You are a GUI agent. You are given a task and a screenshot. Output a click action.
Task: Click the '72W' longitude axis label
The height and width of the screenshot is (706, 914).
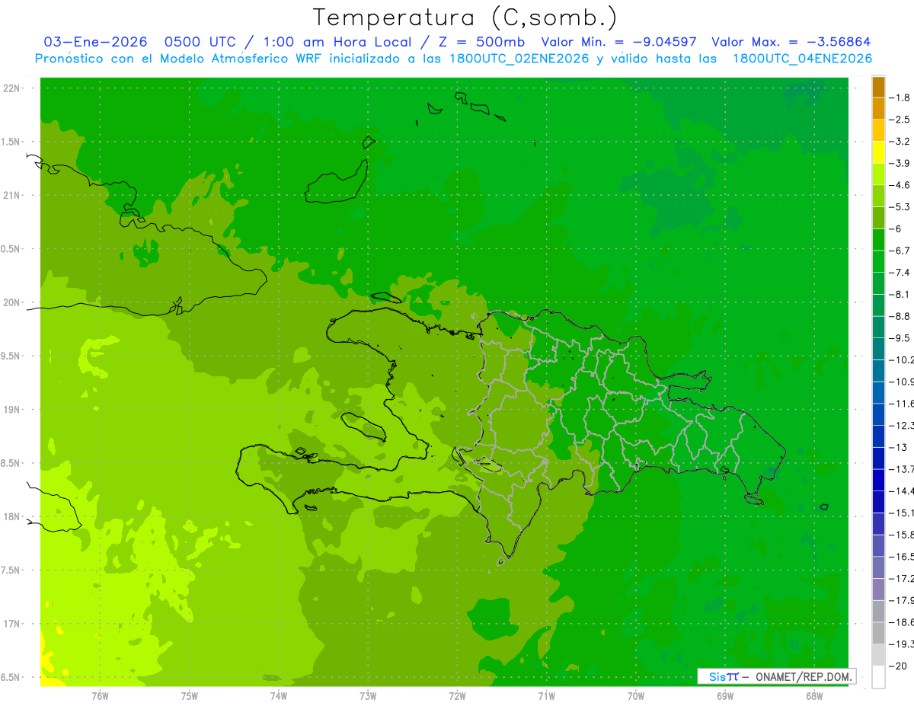tap(457, 696)
